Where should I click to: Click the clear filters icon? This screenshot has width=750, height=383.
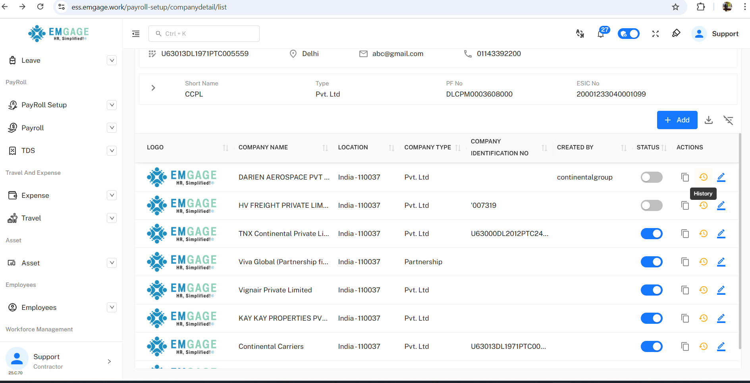tap(728, 120)
